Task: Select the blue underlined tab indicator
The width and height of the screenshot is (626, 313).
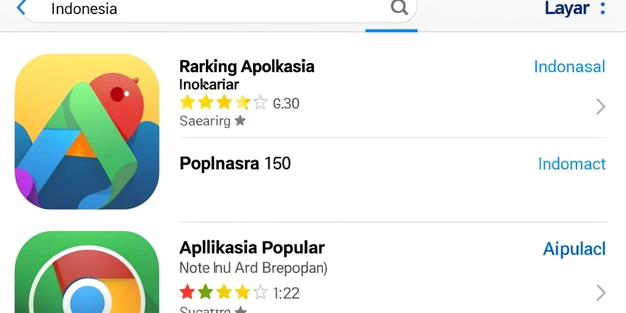Action: 391,31
